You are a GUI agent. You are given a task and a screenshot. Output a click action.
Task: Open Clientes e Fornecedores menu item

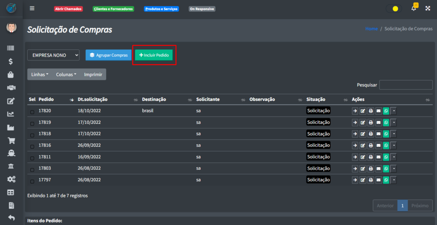pyautogui.click(x=113, y=9)
